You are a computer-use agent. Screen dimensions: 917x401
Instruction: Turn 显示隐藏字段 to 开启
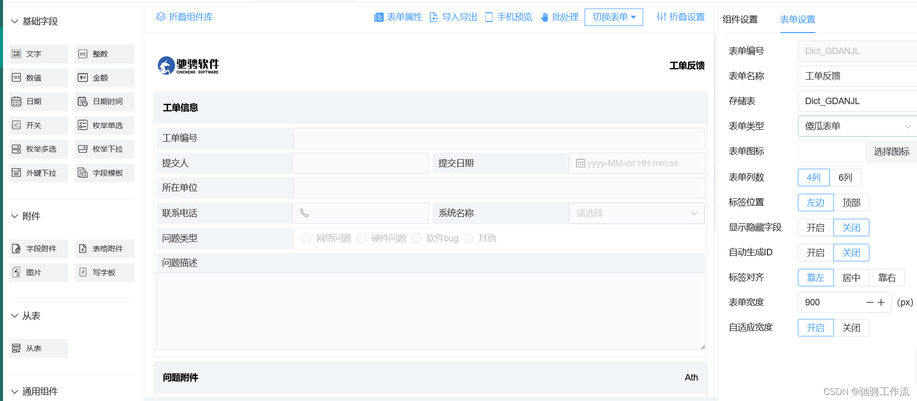816,228
